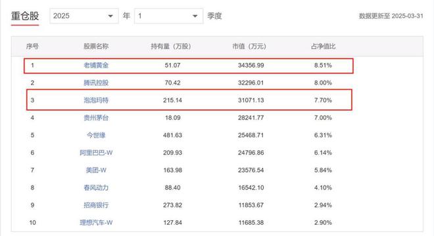Select the holding value 215.14

pyautogui.click(x=172, y=100)
